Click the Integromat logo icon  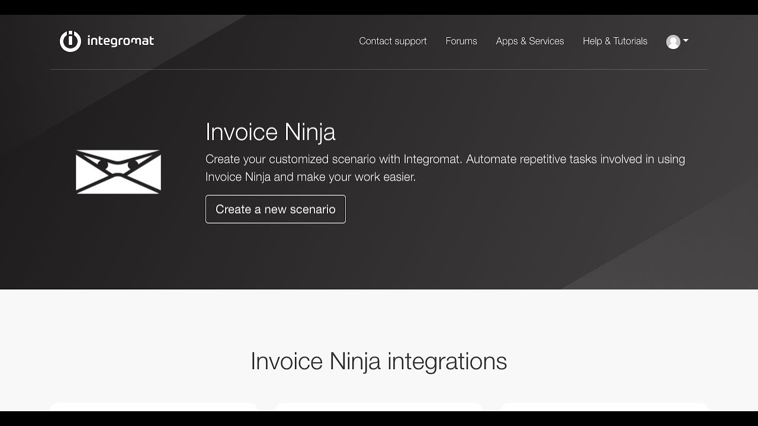coord(70,41)
